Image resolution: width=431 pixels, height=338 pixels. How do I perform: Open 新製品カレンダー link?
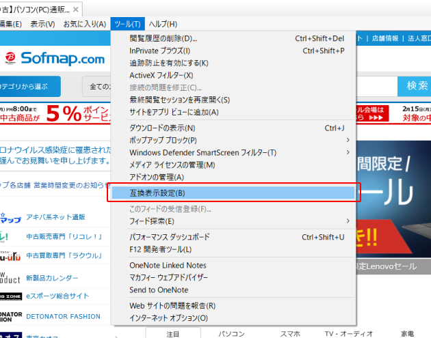point(52,278)
